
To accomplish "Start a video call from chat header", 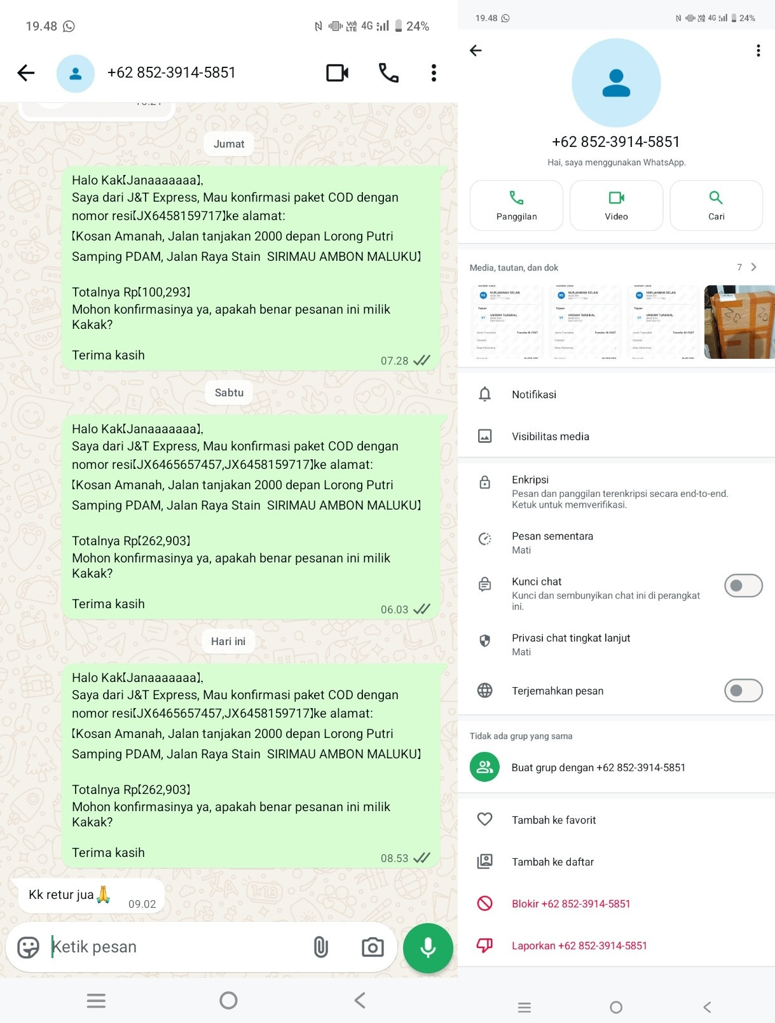I will click(337, 73).
